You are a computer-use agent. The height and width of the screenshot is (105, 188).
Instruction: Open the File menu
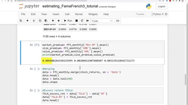tap(23, 14)
